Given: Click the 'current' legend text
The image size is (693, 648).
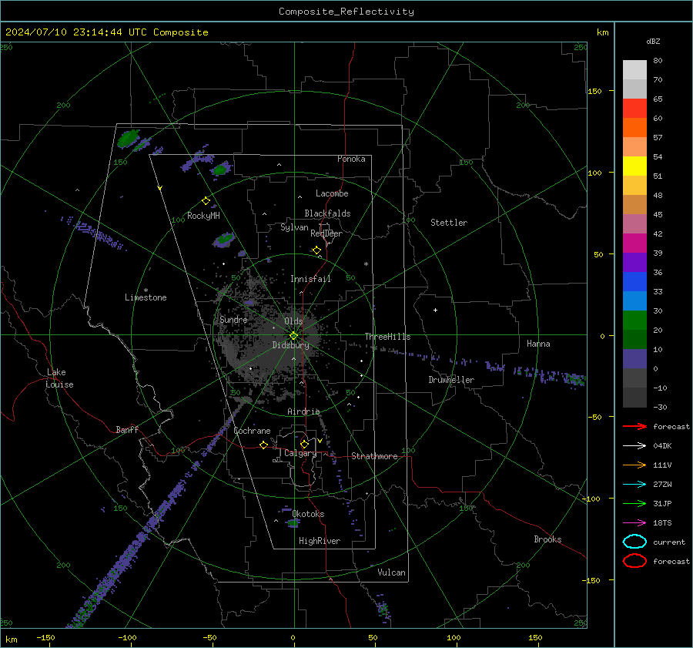Looking at the screenshot, I should pyautogui.click(x=669, y=542).
